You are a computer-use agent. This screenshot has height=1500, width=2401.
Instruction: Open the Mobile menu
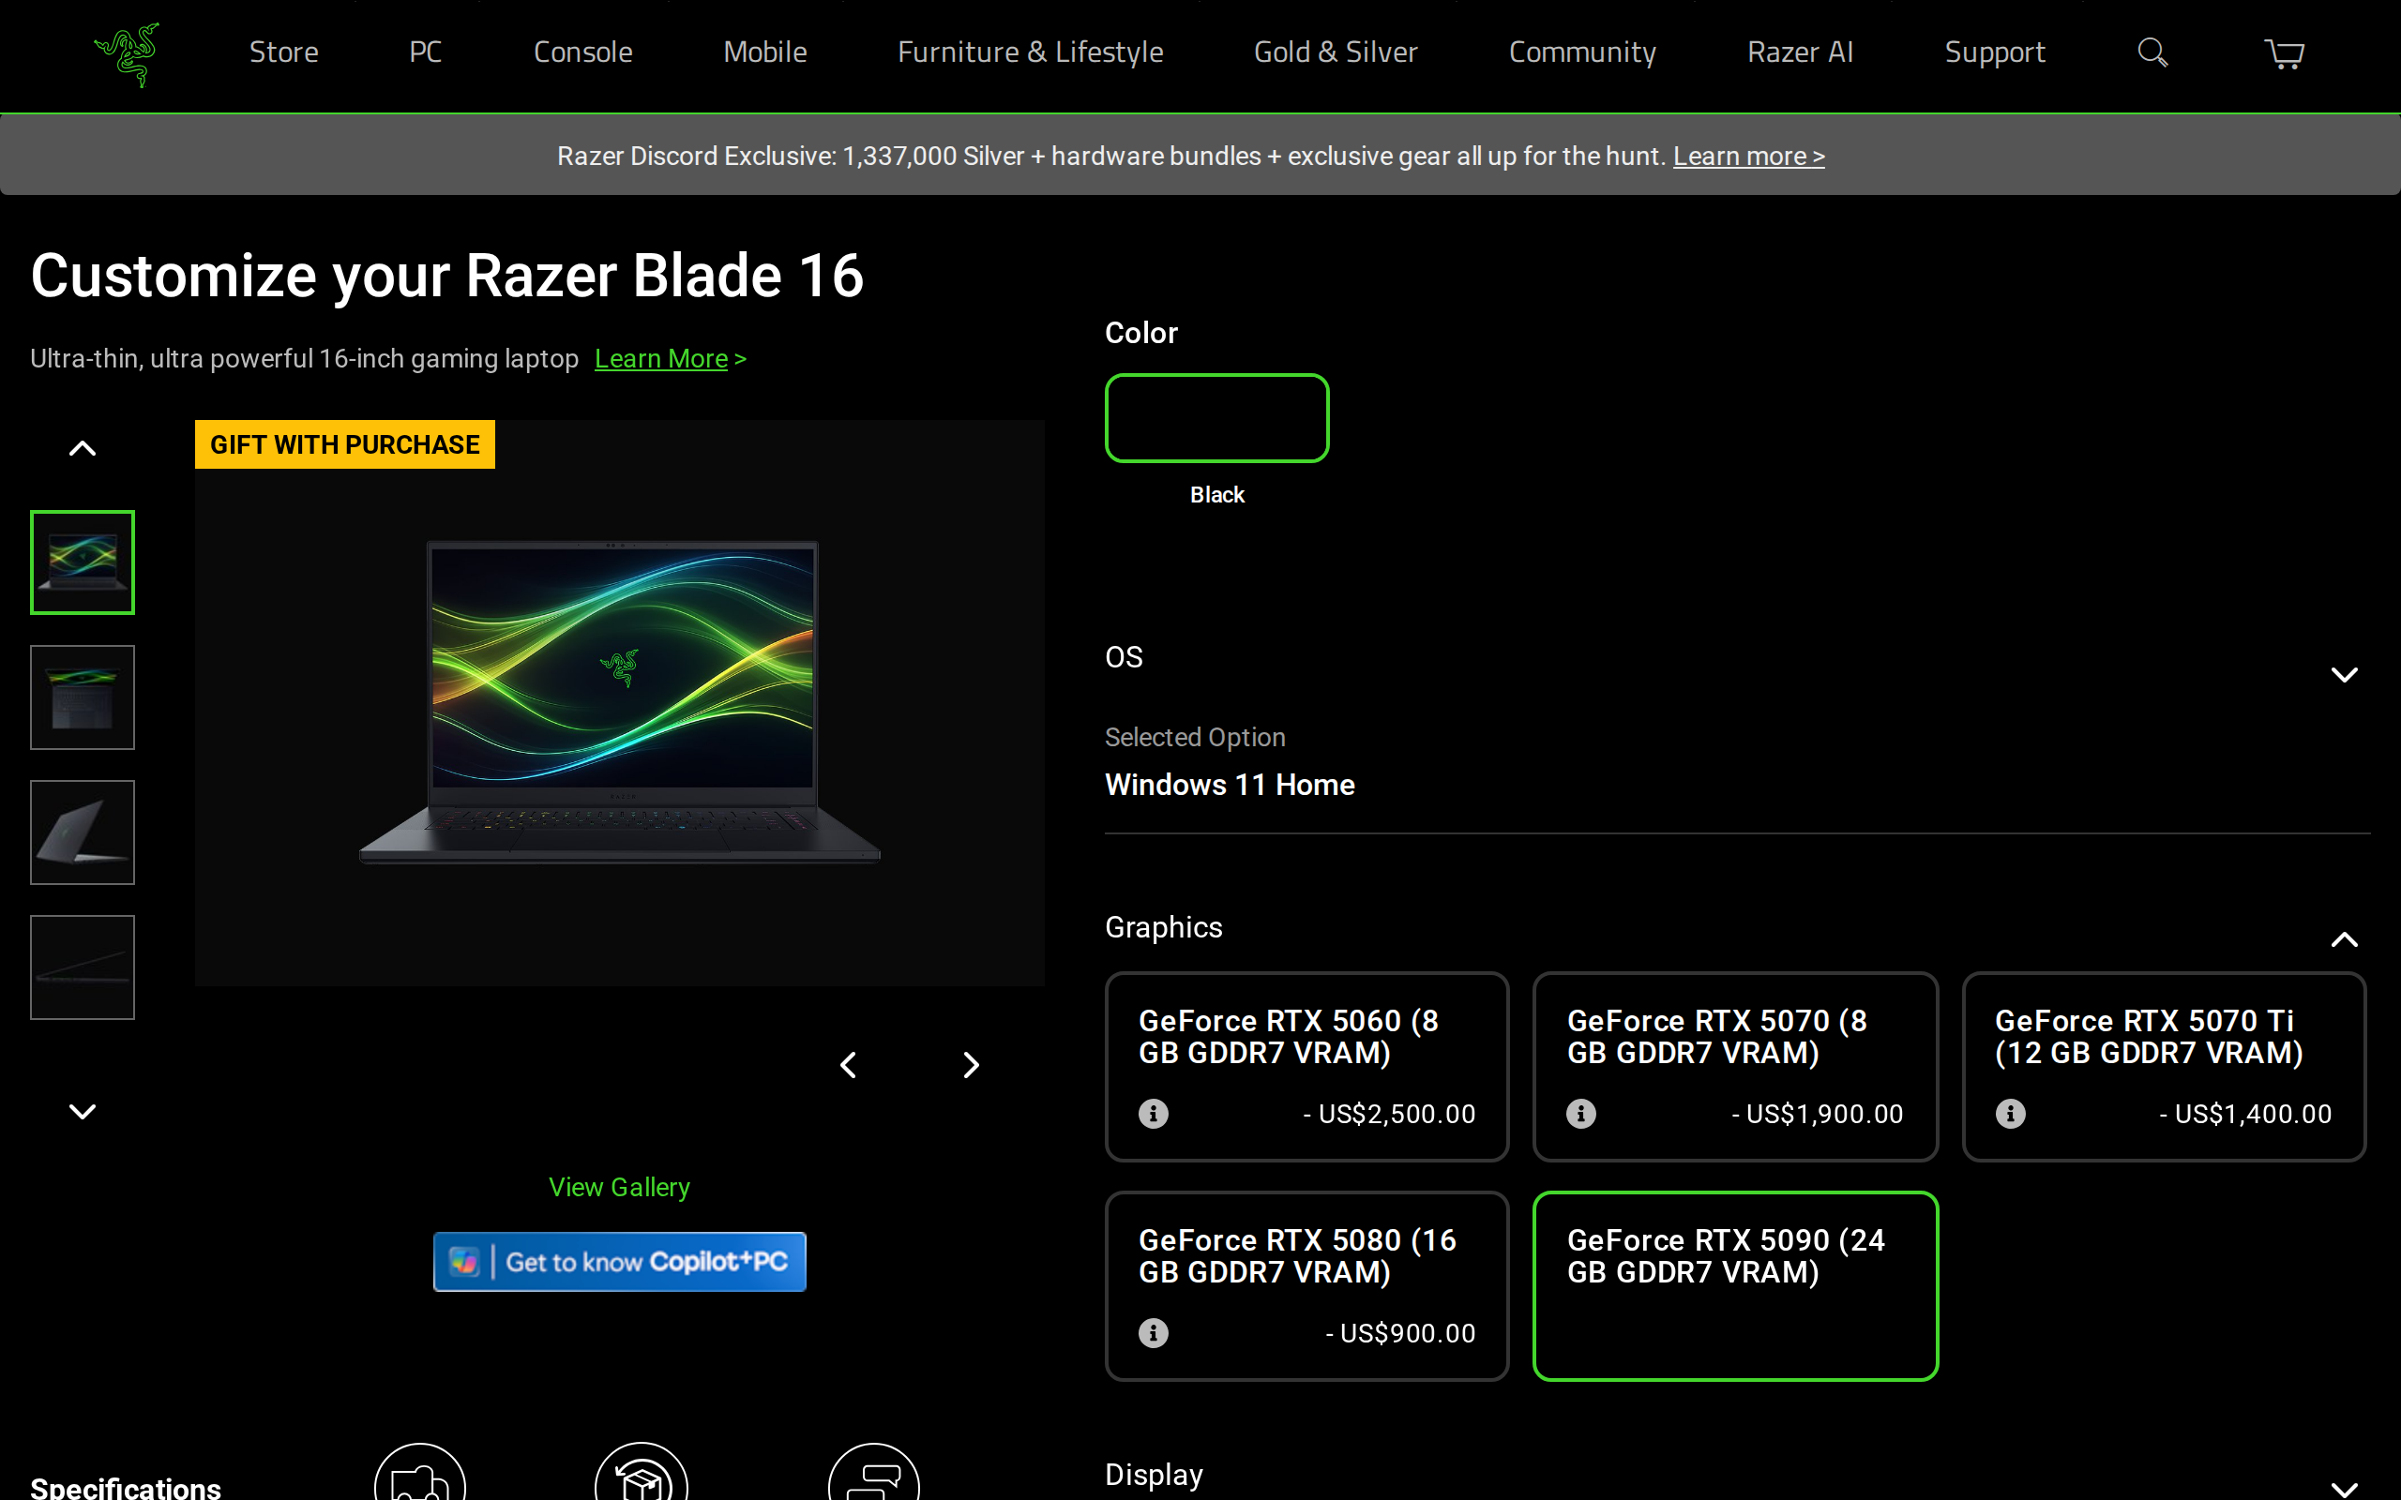[x=765, y=52]
